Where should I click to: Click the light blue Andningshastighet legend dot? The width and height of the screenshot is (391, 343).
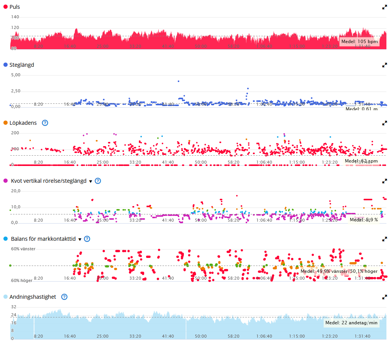pyautogui.click(x=5, y=297)
